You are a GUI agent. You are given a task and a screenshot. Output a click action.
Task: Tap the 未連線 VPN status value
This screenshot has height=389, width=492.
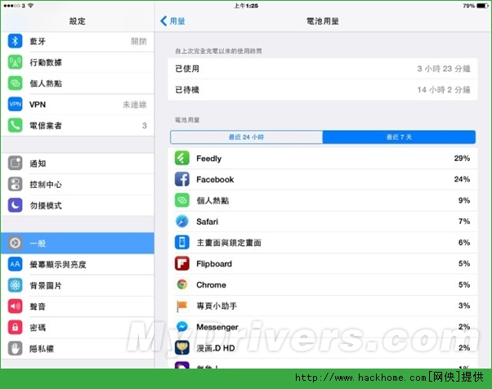(135, 105)
